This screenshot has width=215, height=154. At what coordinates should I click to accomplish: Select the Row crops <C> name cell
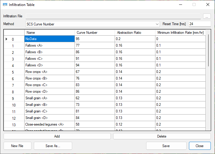click(x=49, y=85)
